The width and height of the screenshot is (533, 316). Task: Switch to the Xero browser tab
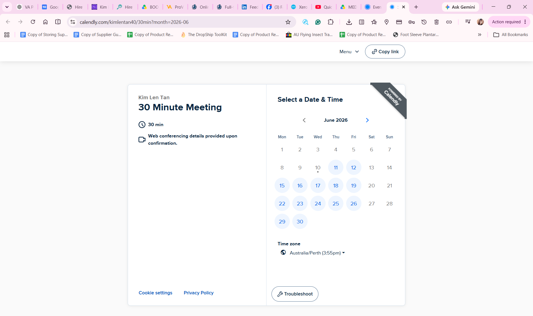tap(299, 7)
